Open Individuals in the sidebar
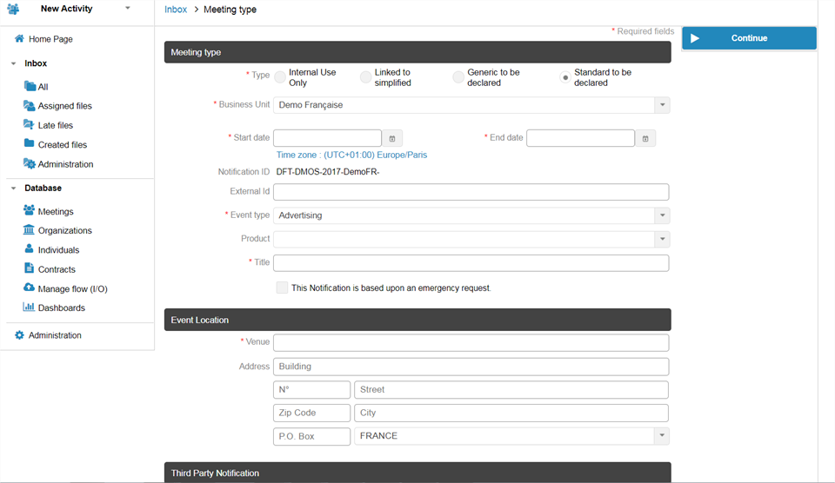 [58, 250]
